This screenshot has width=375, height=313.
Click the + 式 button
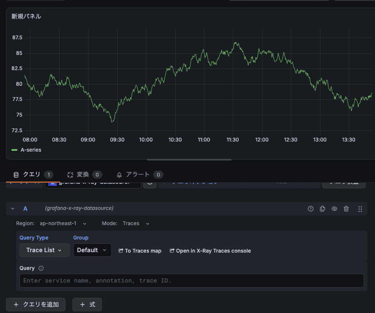coord(87,305)
